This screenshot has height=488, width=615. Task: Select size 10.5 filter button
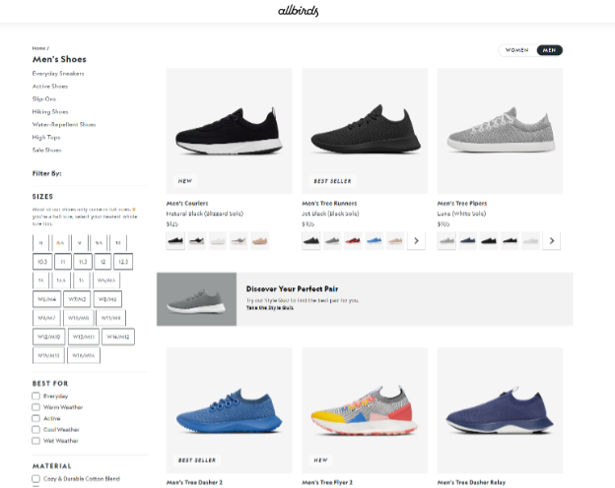pos(41,262)
